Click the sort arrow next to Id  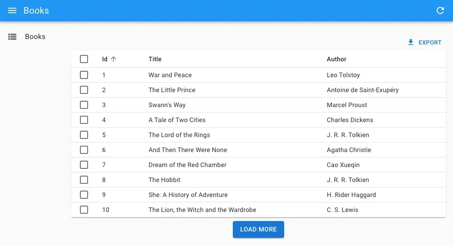[113, 59]
